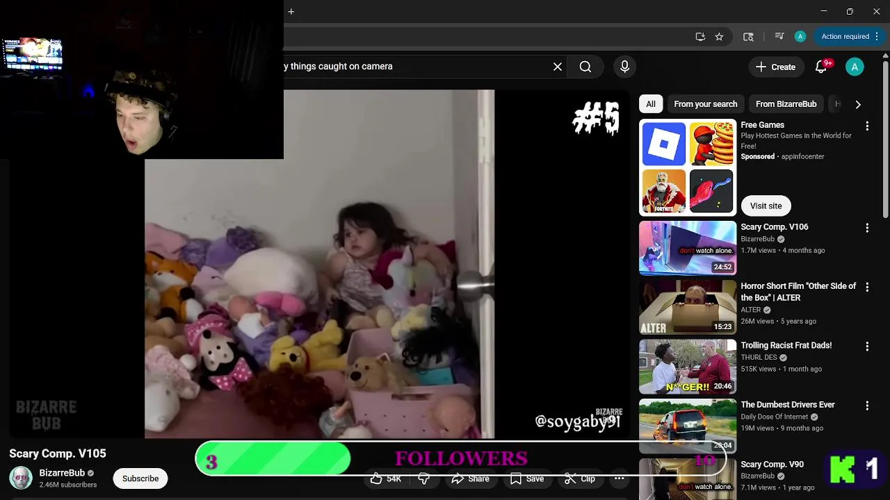Share the video
The image size is (890, 500).
coord(470,478)
